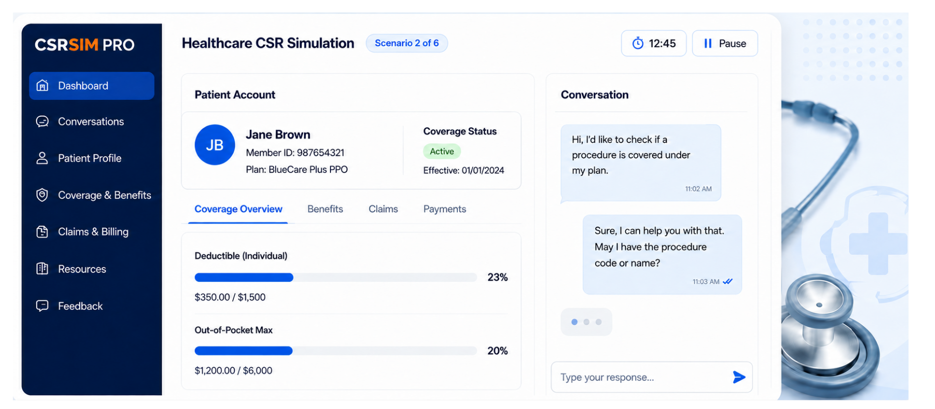Click the Coverage & Benefits shield icon
Screen dimensions: 935x409
point(42,195)
